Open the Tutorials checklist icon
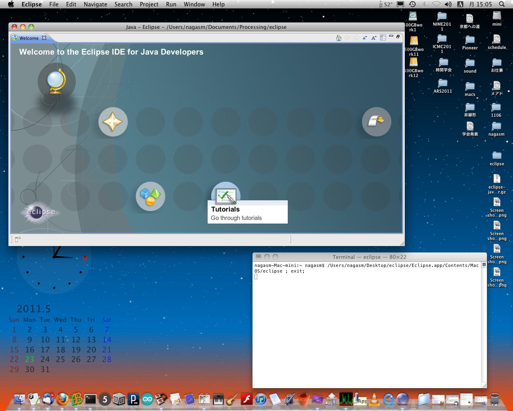The width and height of the screenshot is (513, 411). click(x=226, y=195)
